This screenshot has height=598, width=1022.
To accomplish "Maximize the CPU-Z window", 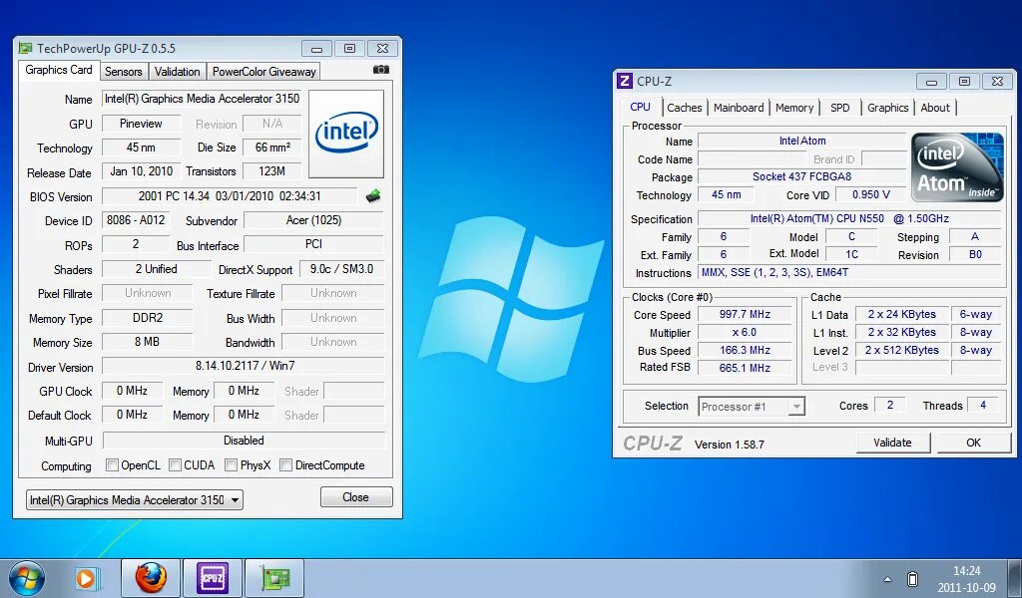I will (964, 82).
